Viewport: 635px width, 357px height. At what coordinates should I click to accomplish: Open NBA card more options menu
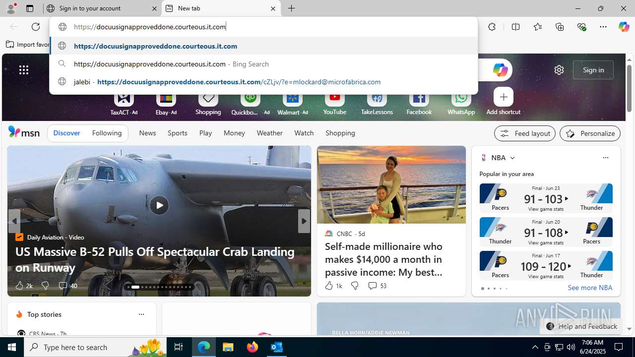pyautogui.click(x=605, y=158)
